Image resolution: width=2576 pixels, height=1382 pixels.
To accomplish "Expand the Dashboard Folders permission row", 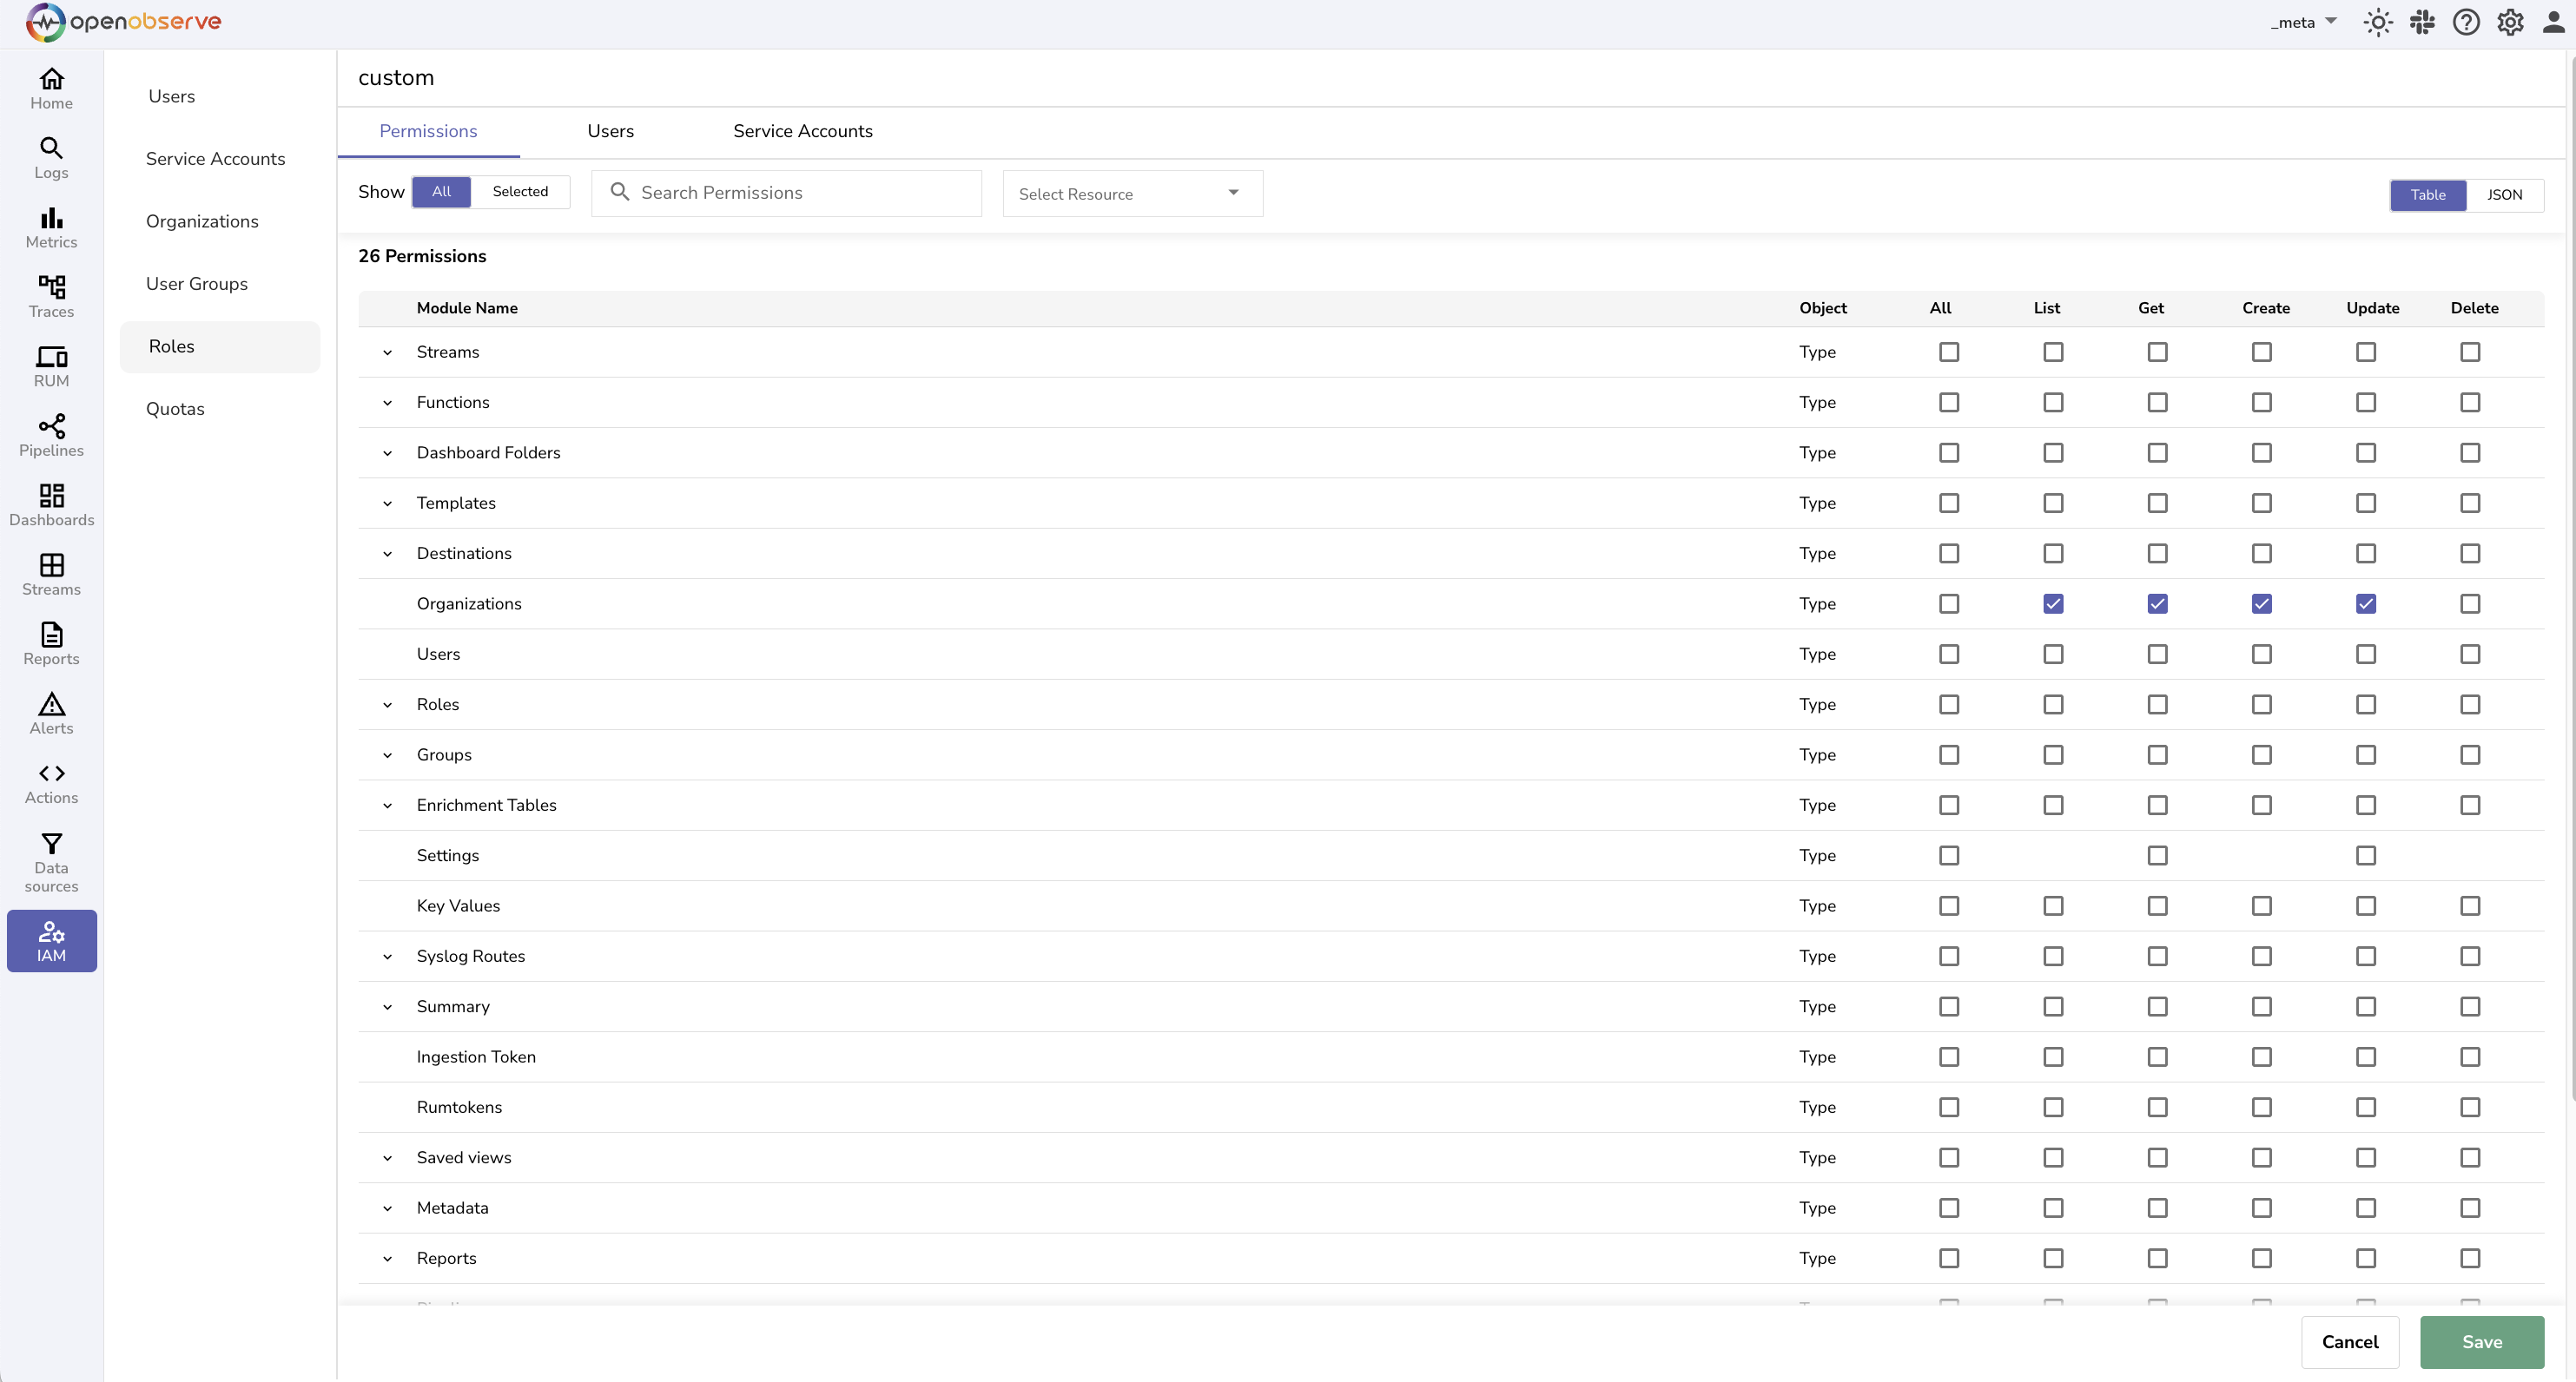I will (388, 452).
